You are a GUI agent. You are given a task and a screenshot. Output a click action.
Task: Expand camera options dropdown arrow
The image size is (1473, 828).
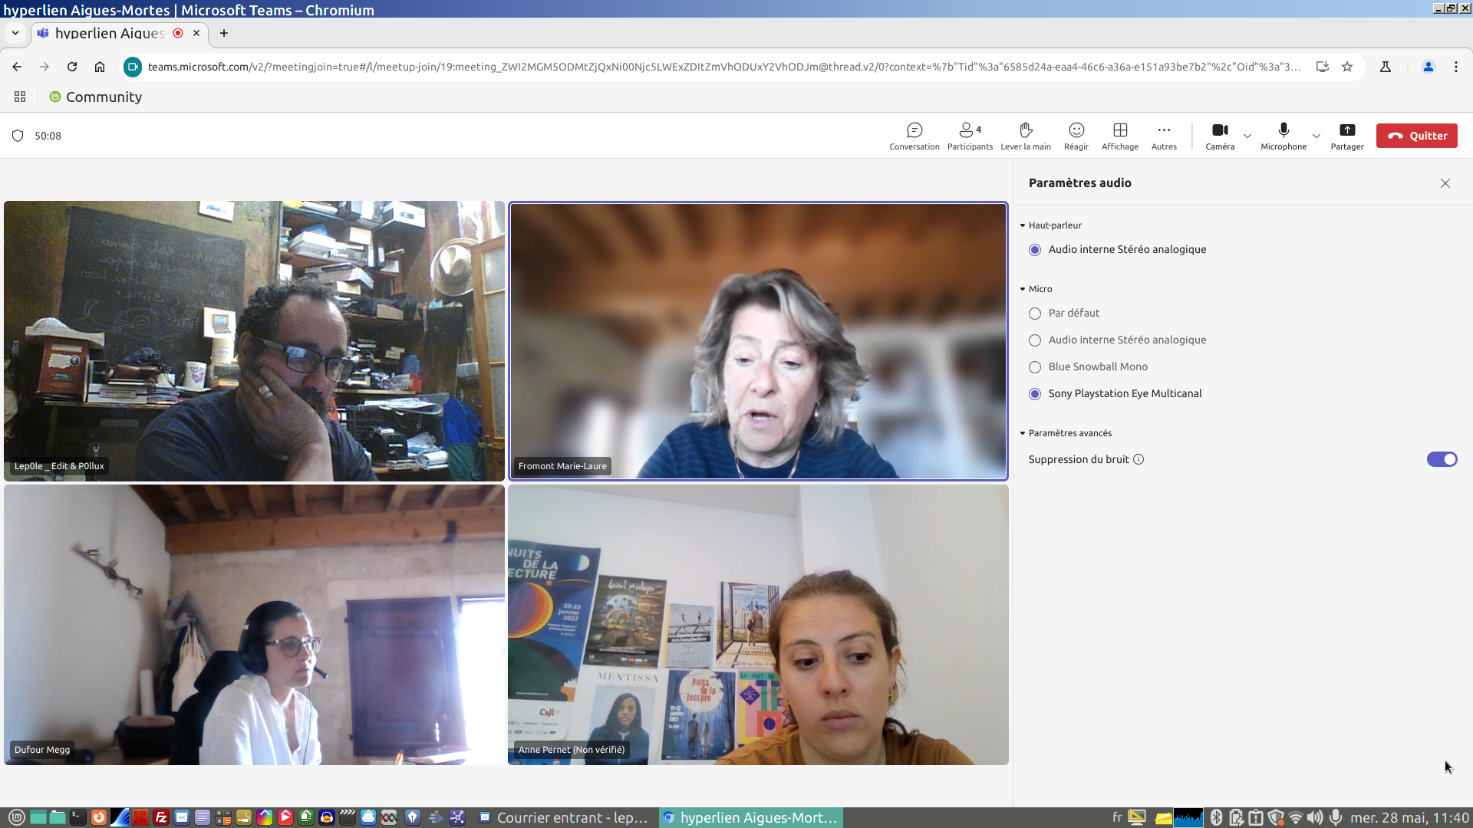coord(1247,136)
